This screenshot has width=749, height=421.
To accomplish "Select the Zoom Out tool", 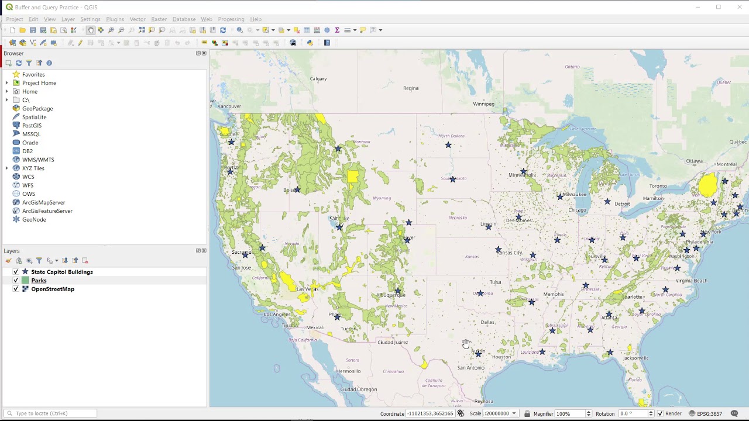I will (121, 30).
